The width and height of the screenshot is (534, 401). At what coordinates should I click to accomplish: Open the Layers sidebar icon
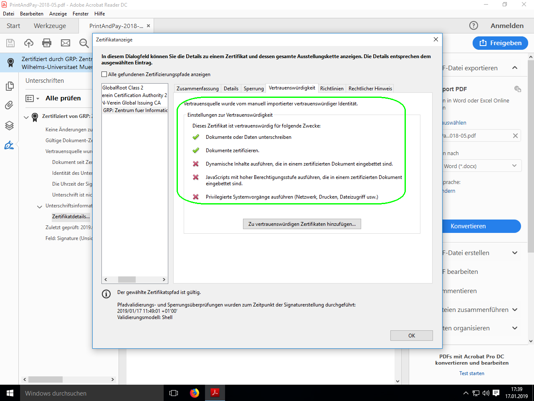pyautogui.click(x=9, y=125)
